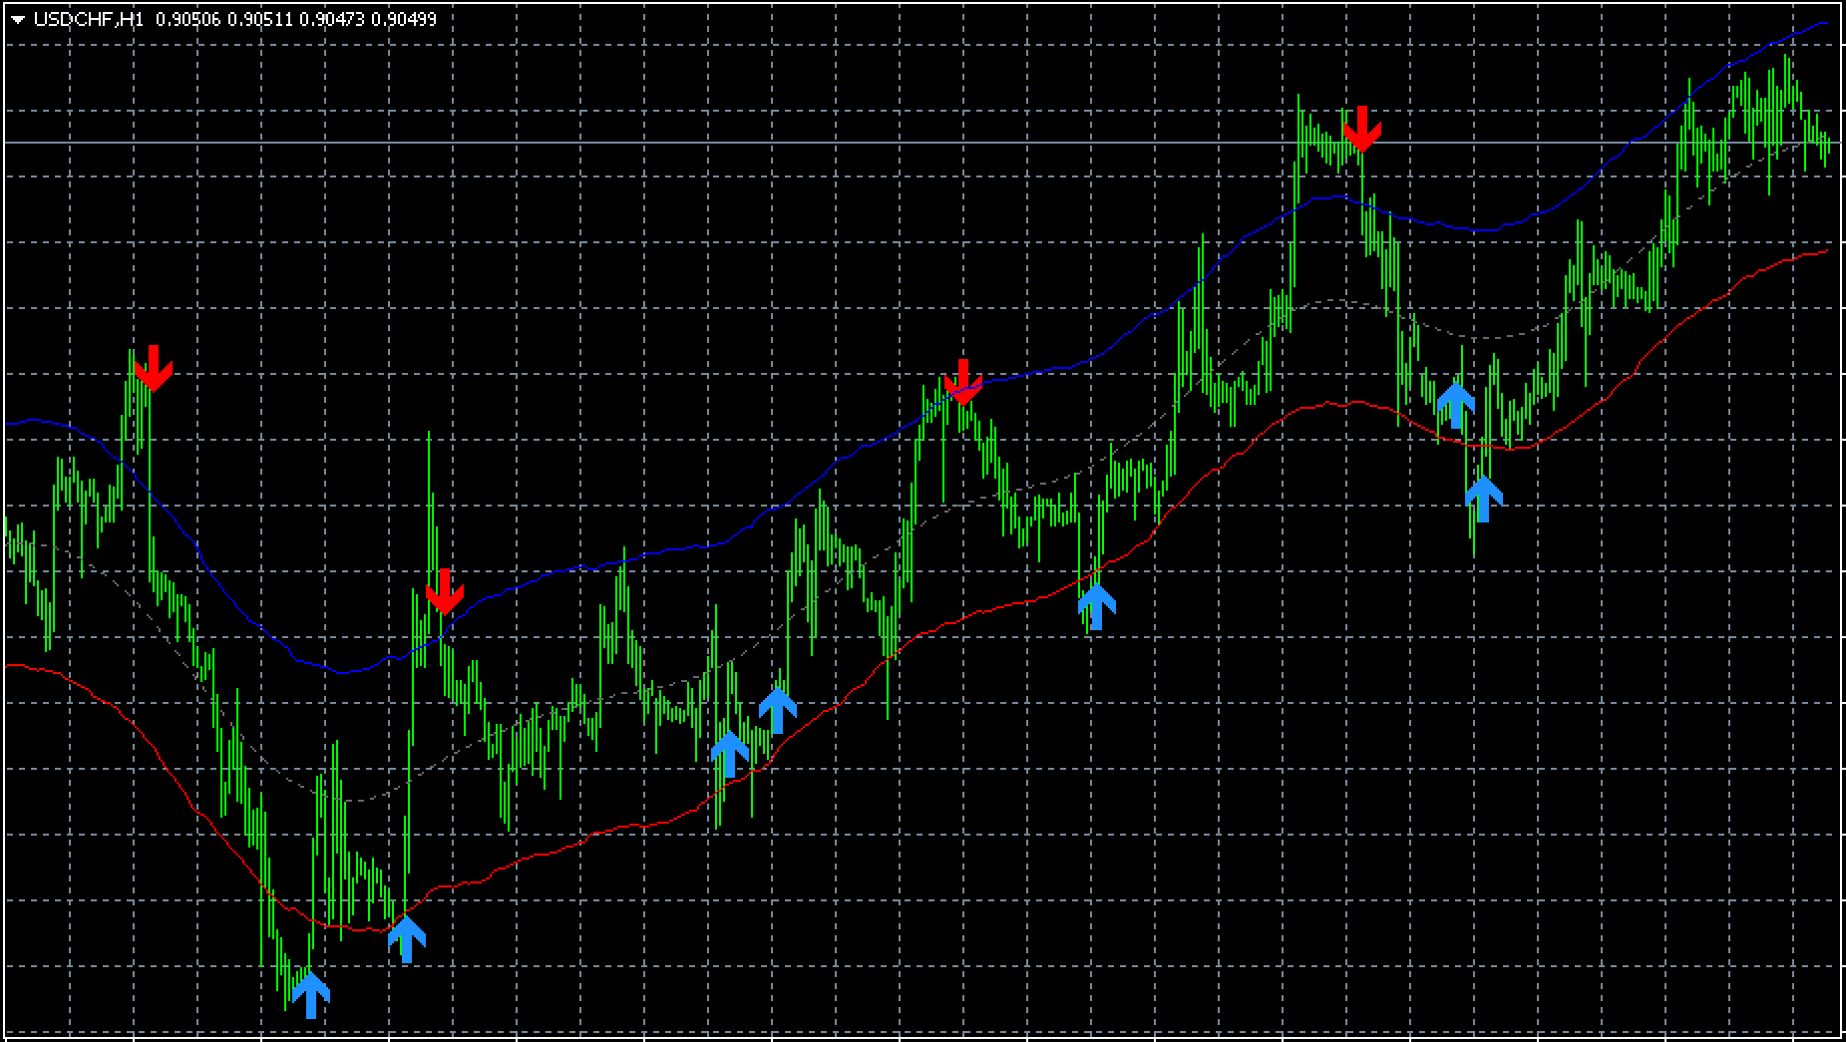Select the close price value 0.90499
The image size is (1846, 1042).
tap(404, 19)
